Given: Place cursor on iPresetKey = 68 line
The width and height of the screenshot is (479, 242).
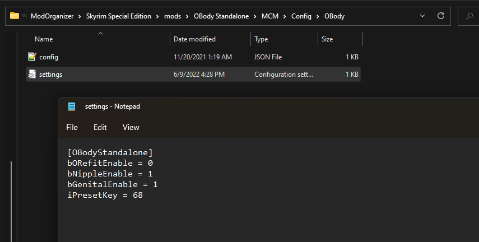Looking at the screenshot, I should pos(105,195).
